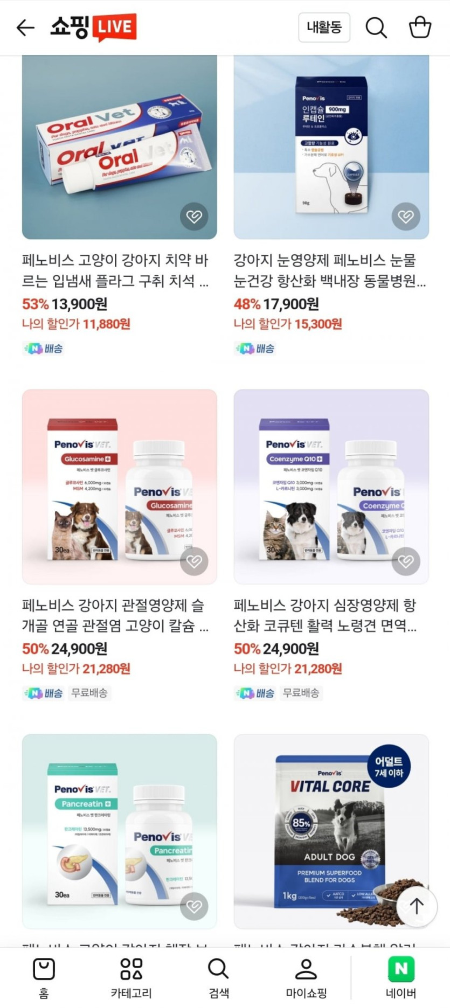The width and height of the screenshot is (450, 1008).
Task: Tap the 내활동 button
Action: (x=324, y=27)
